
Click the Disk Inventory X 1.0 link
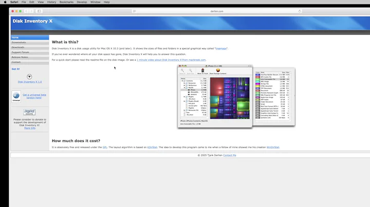click(30, 82)
